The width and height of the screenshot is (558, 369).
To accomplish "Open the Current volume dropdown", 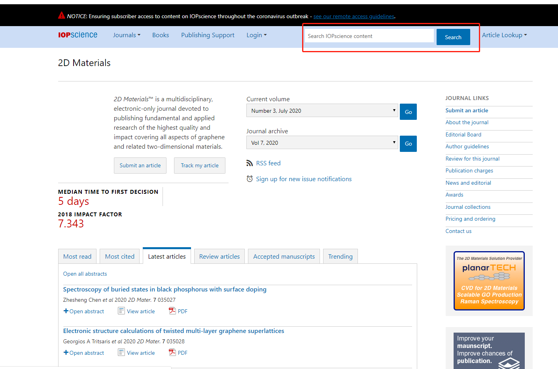I will coord(322,111).
